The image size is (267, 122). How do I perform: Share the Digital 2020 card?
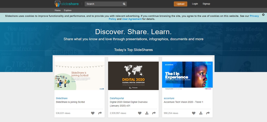(154, 113)
